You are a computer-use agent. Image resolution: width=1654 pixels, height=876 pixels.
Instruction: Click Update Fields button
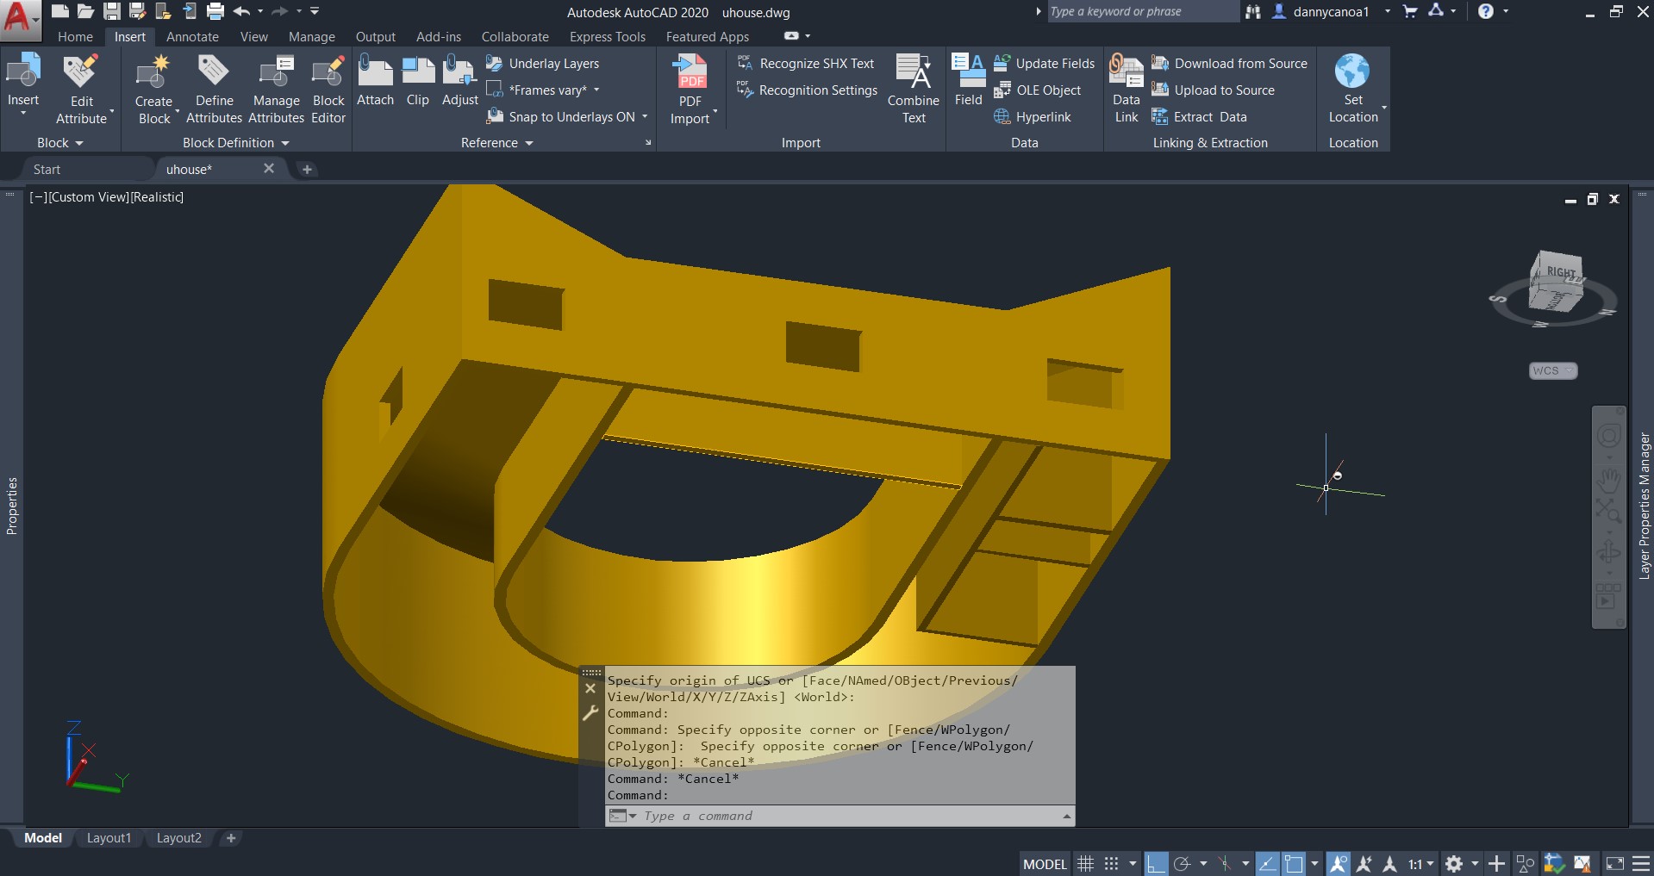[x=1044, y=64]
